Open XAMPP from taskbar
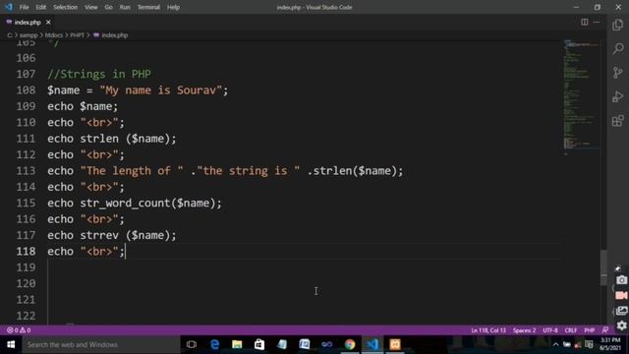 [395, 344]
